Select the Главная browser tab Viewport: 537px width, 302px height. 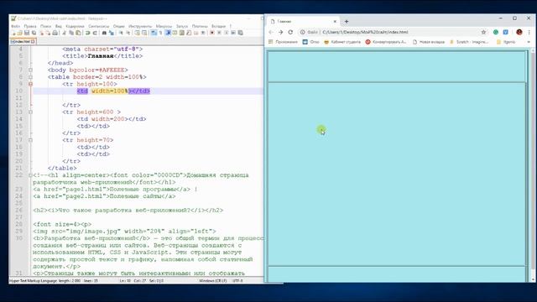coord(303,21)
